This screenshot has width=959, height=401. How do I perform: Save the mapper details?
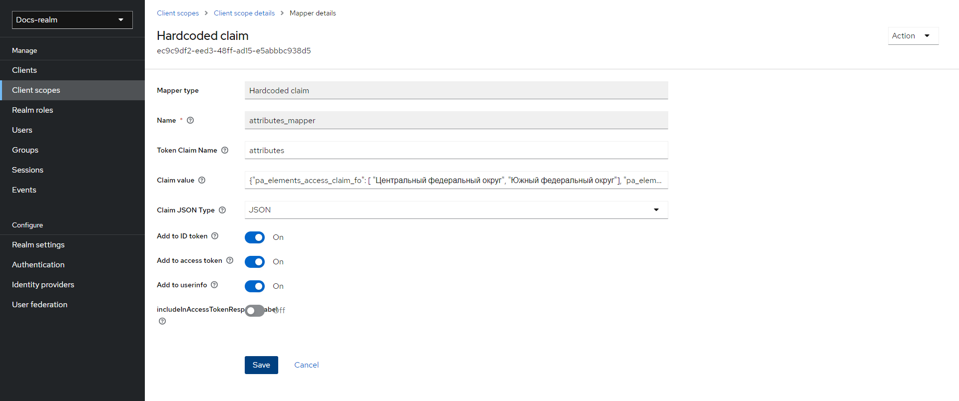coord(261,365)
